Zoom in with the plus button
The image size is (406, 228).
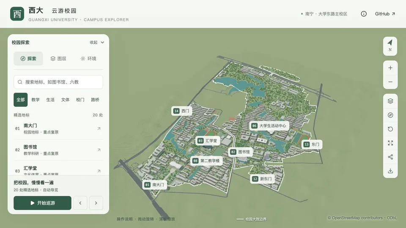coord(390,68)
